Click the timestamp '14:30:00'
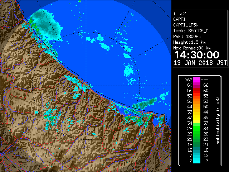 (197, 55)
